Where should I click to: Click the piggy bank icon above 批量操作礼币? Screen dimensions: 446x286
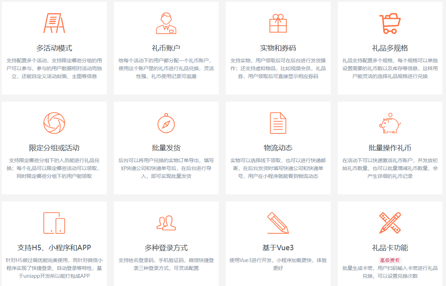[x=390, y=123]
